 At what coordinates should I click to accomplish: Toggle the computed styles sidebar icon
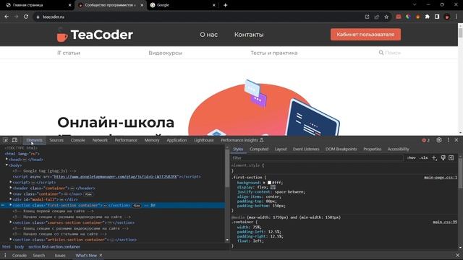pos(451,158)
